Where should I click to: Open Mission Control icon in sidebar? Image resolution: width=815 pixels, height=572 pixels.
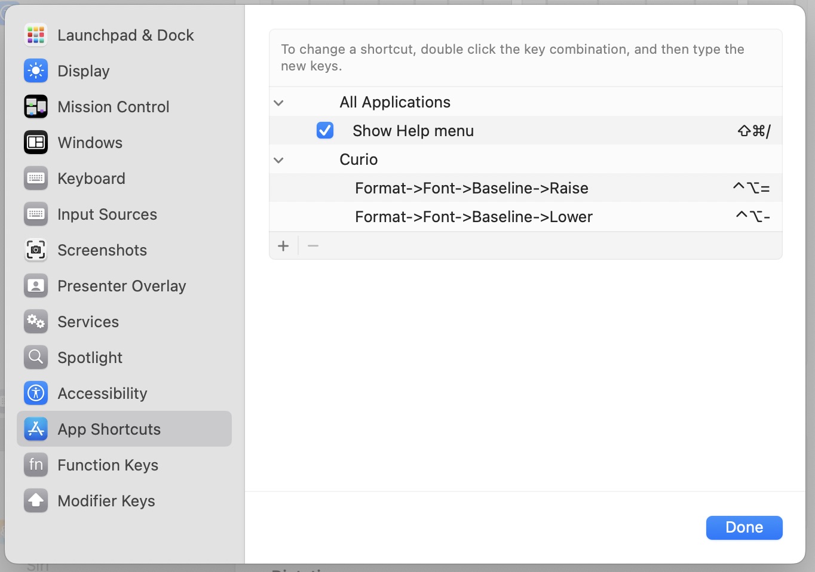[x=36, y=107]
